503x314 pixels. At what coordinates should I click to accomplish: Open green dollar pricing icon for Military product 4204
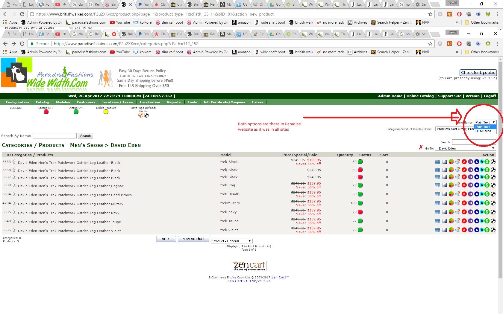click(487, 203)
